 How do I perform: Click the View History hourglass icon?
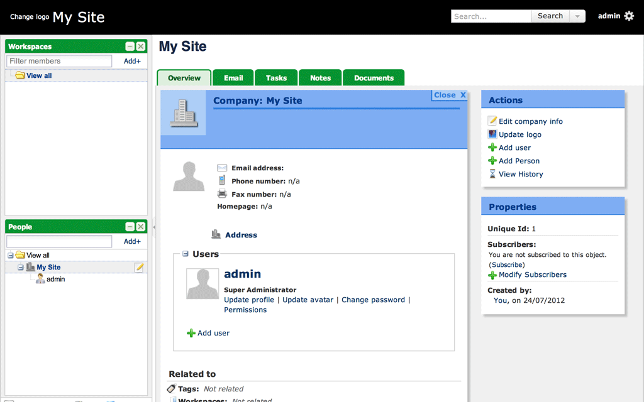[492, 174]
